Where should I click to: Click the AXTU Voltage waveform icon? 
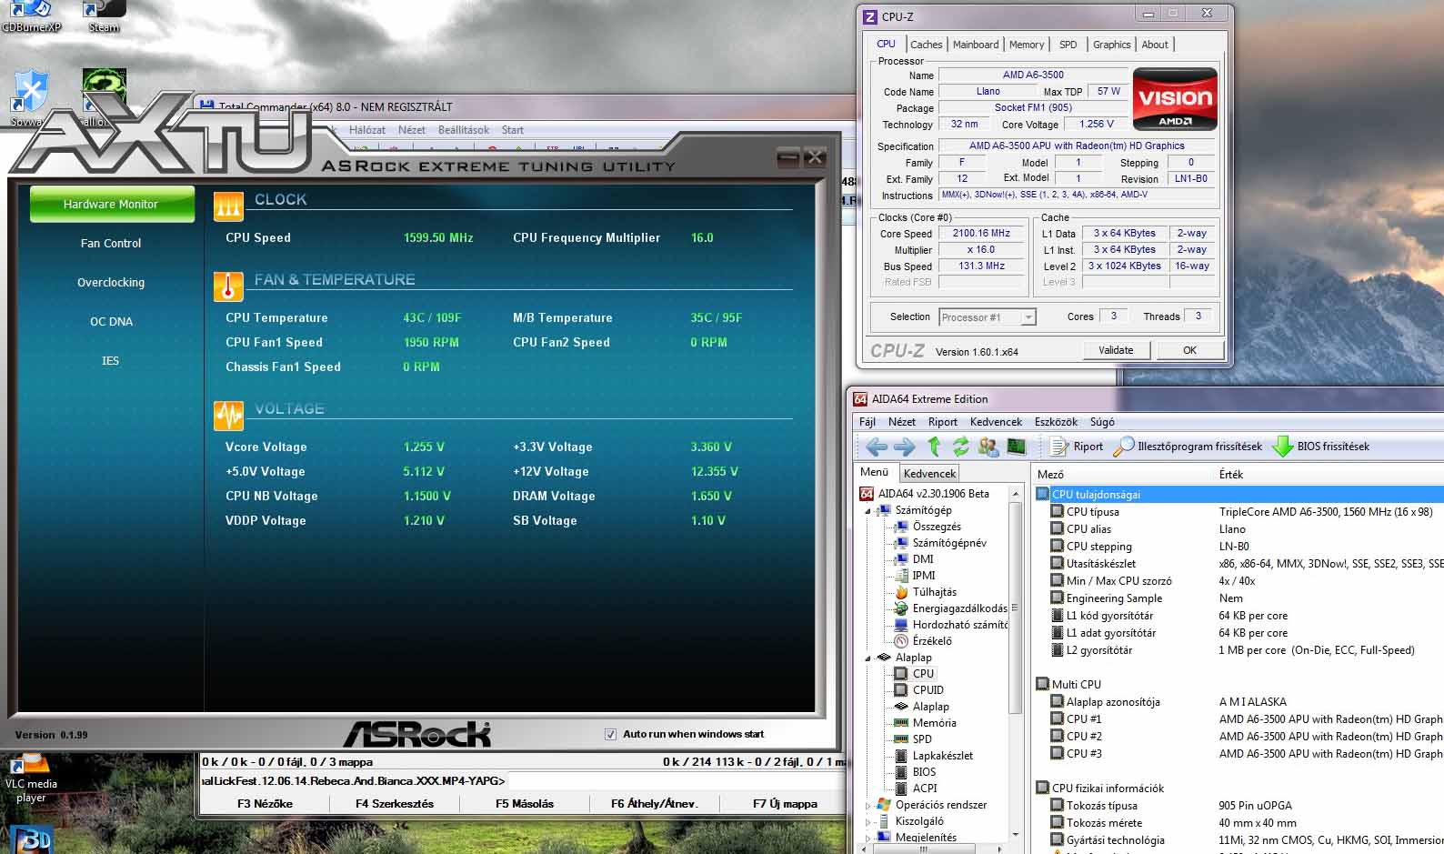[228, 416]
